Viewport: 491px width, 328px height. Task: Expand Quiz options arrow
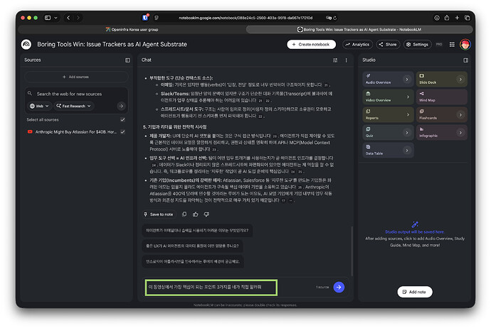[407, 133]
